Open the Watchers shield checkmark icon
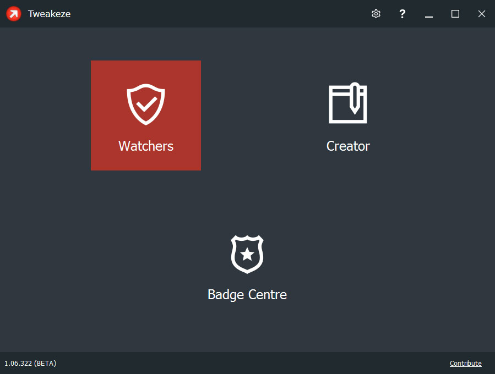Viewport: 495px width, 374px height. (x=146, y=105)
